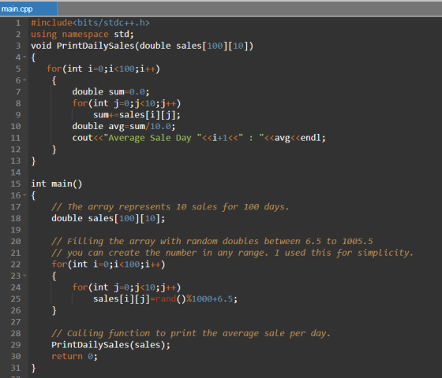Click the 'for(int i=0;i<100;i++)' loop on line 5
The image size is (442, 378).
(x=103, y=69)
